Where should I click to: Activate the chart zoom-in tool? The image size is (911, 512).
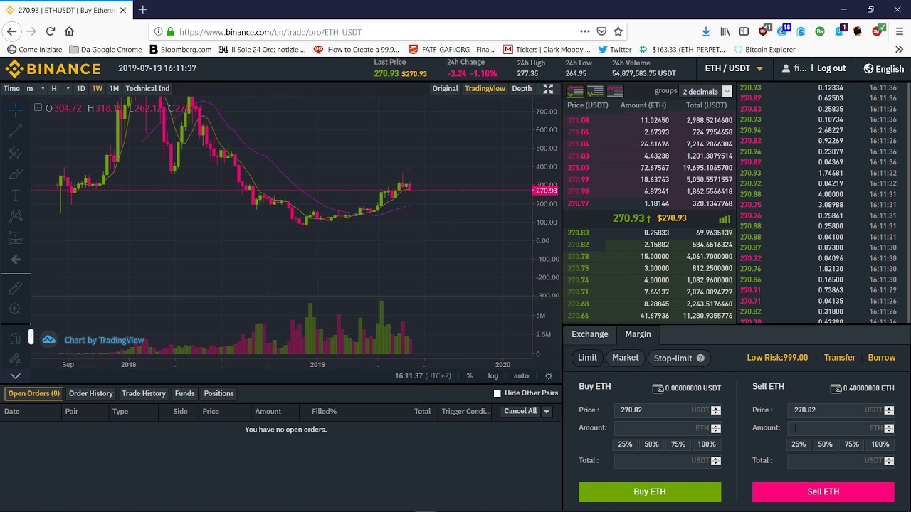tap(16, 309)
